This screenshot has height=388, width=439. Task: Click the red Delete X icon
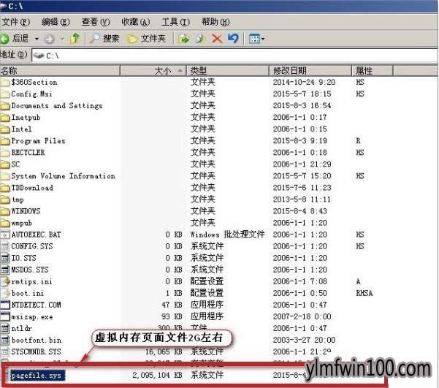point(217,38)
